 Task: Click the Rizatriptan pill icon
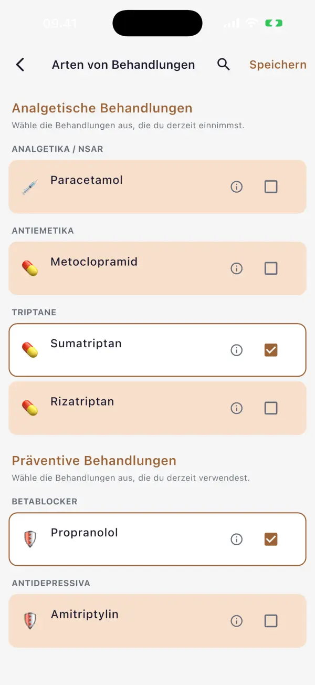(30, 408)
